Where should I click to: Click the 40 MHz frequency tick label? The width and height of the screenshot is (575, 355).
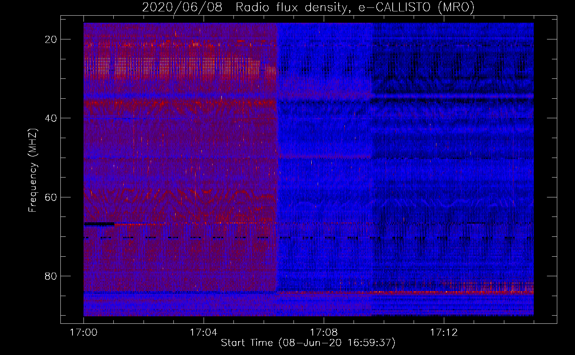pos(51,118)
